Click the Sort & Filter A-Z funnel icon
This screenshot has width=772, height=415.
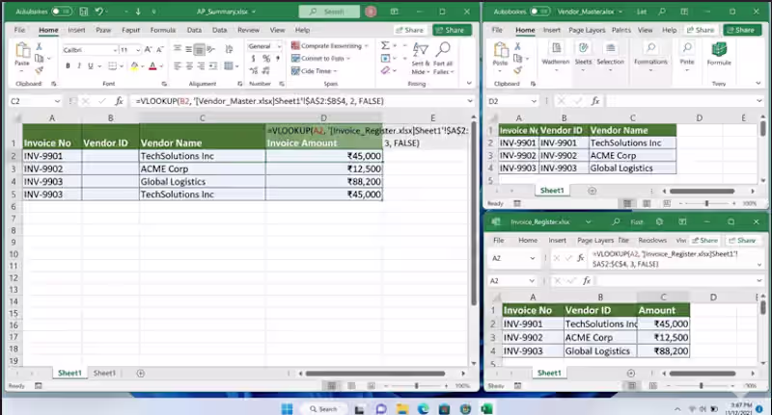pyautogui.click(x=421, y=50)
